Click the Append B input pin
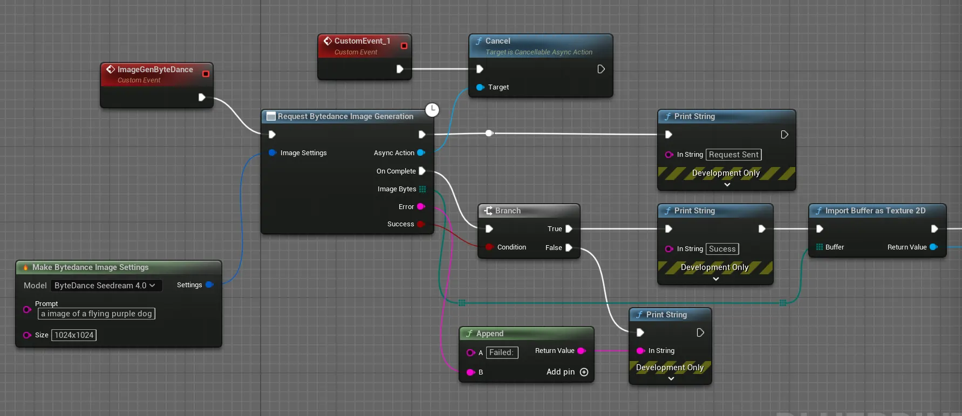962x416 pixels. click(x=470, y=372)
